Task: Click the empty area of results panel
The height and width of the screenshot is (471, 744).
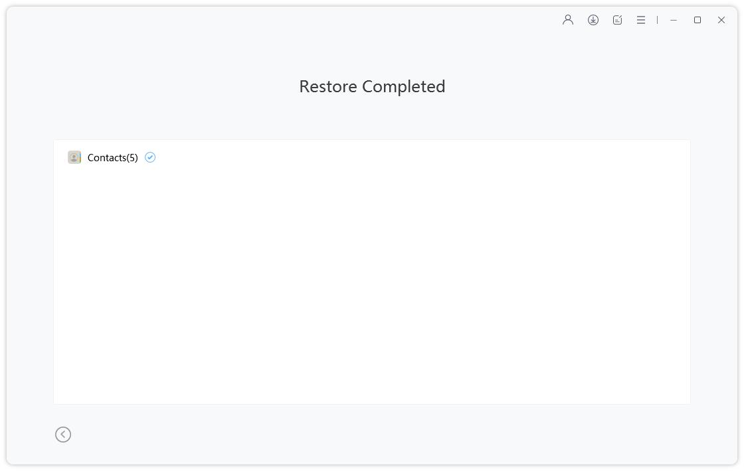Action: pos(372,285)
